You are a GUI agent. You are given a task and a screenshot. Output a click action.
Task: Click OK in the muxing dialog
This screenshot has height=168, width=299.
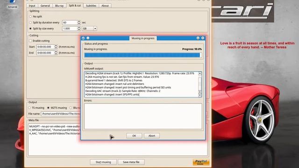click(x=134, y=136)
